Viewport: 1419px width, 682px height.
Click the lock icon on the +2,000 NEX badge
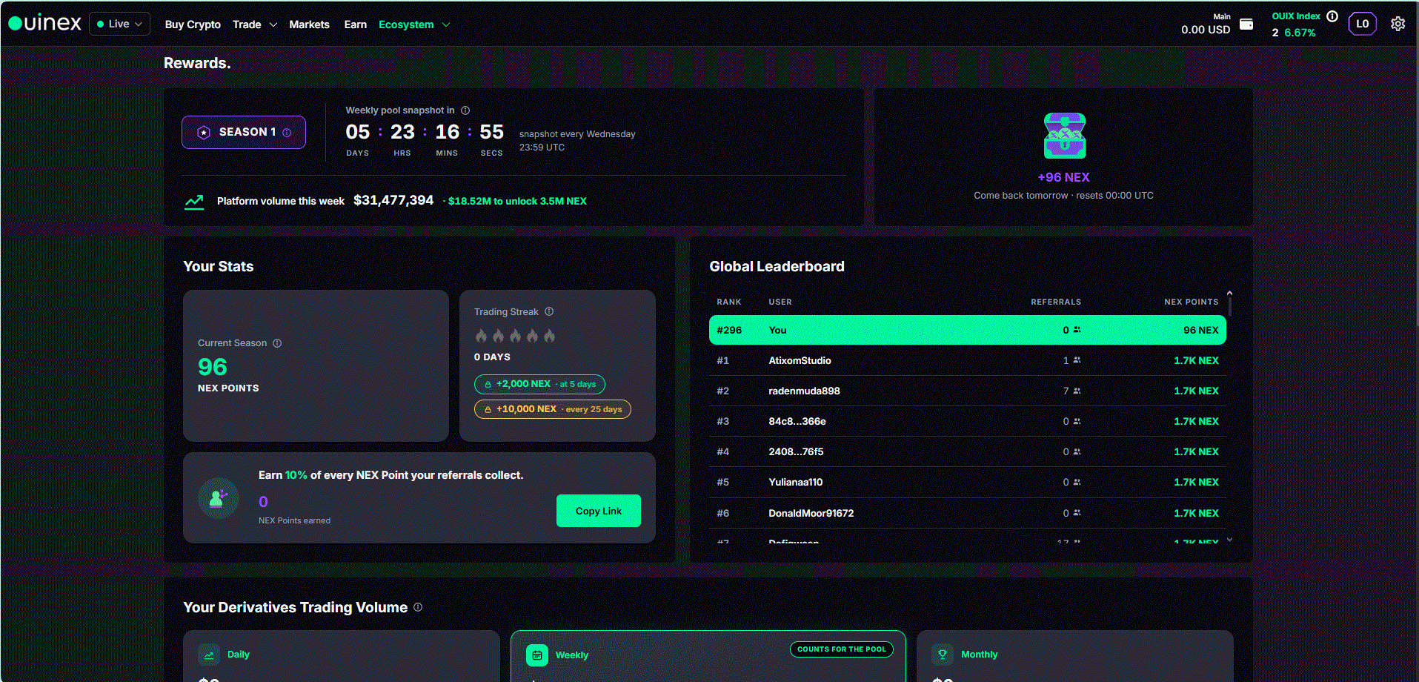488,385
